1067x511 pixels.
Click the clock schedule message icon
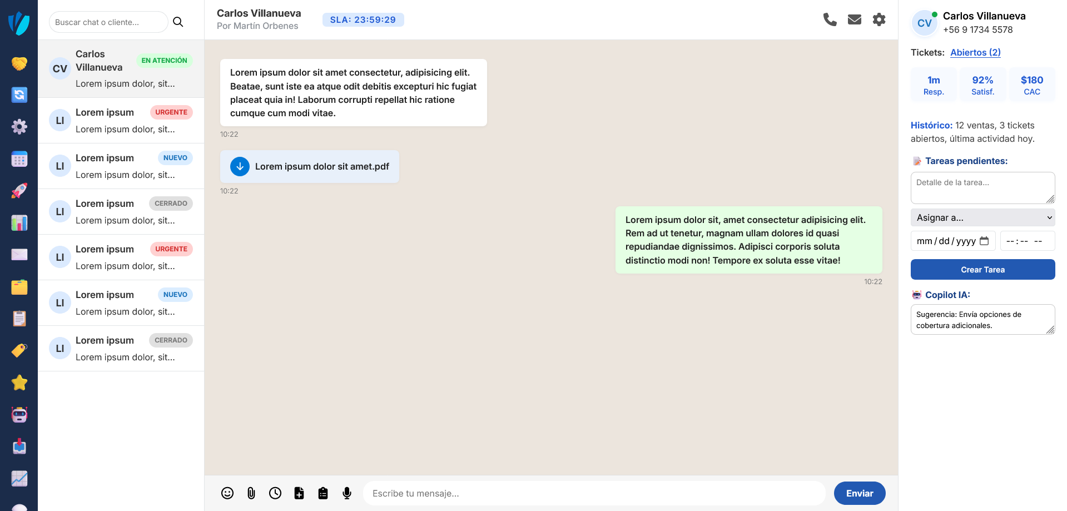click(x=275, y=493)
